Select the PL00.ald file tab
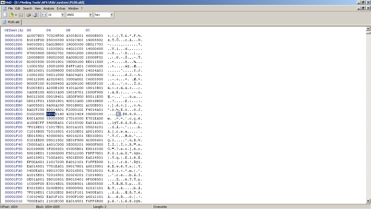 (x=11, y=22)
